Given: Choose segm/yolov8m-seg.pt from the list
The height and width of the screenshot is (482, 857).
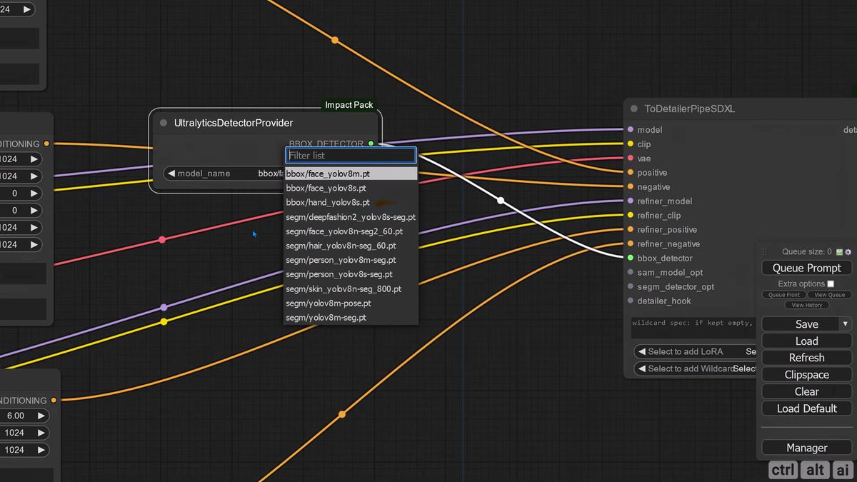Looking at the screenshot, I should pos(351,317).
